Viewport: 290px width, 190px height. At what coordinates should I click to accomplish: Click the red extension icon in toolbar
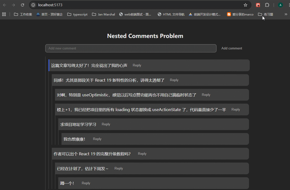click(x=258, y=5)
